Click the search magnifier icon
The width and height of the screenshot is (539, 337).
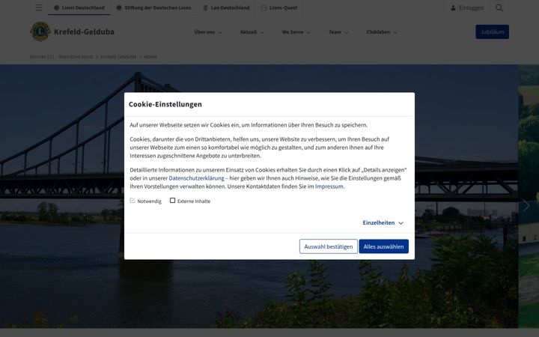tap(499, 7)
